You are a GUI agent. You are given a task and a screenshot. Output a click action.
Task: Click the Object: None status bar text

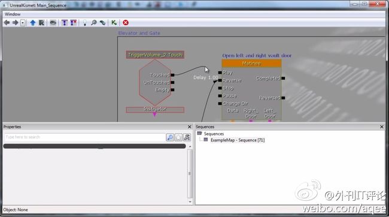pyautogui.click(x=16, y=210)
